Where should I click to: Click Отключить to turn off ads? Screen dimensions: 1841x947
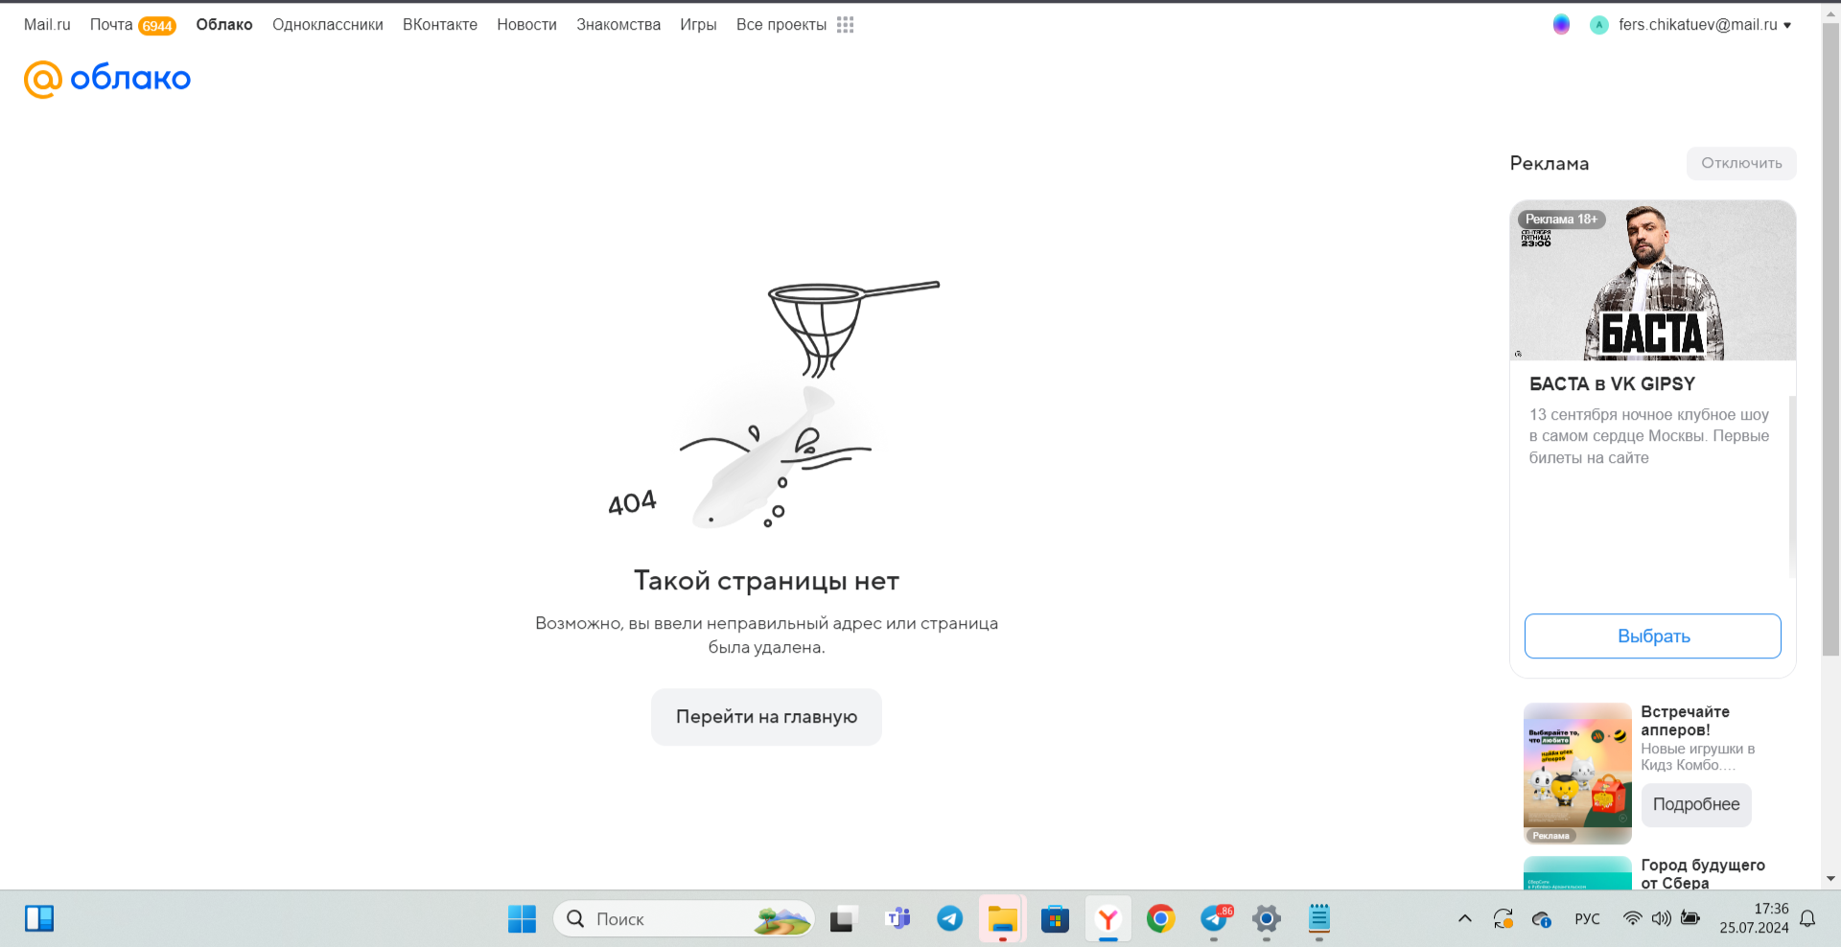1741,163
